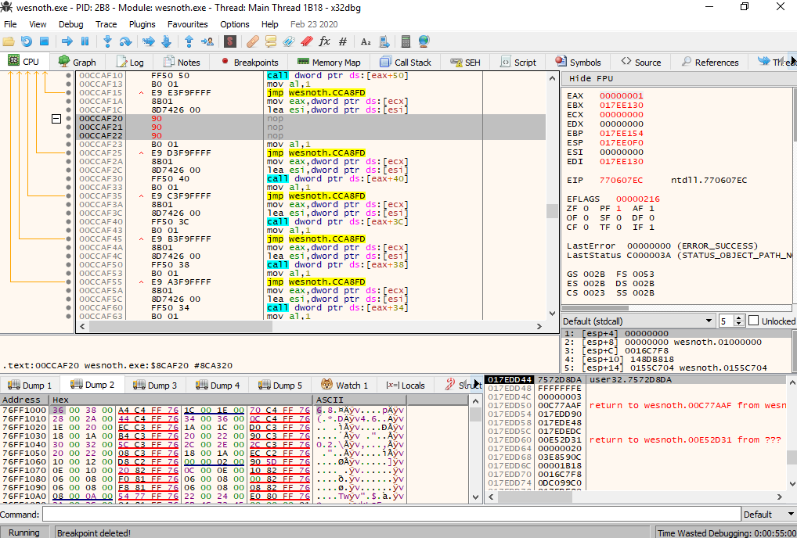Screen dimensions: 797x538
Task: Switch to the Dump 3 tab
Action: pyautogui.click(x=155, y=386)
